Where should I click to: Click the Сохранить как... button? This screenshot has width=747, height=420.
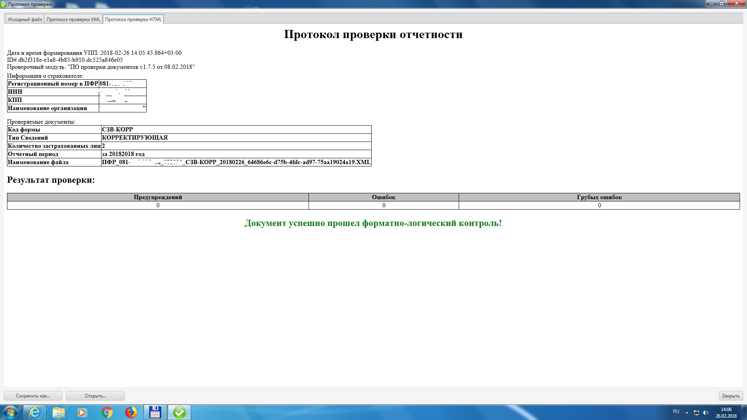pos(33,396)
